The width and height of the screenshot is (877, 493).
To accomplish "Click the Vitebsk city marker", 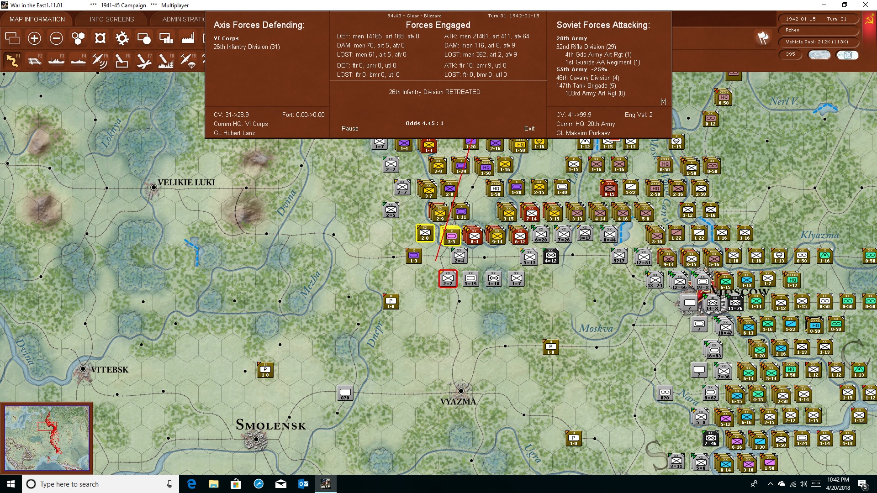I will pyautogui.click(x=83, y=369).
